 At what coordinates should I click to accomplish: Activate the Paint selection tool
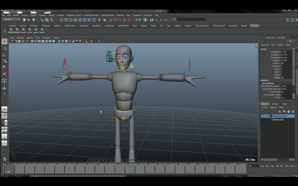click(4, 55)
